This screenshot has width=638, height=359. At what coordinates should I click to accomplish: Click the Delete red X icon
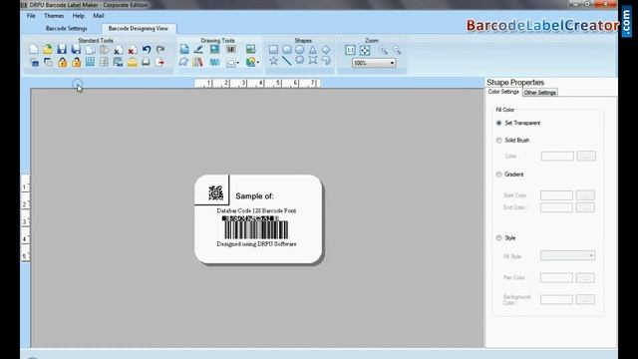132,50
